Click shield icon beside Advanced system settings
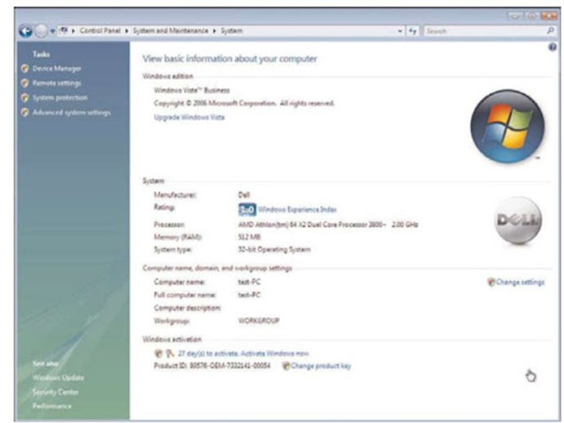 point(25,113)
